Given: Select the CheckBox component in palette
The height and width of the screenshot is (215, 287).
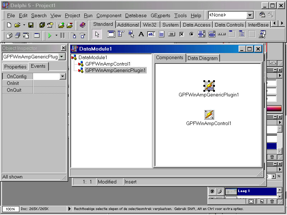Looking at the screenshot, I should tap(182, 34).
